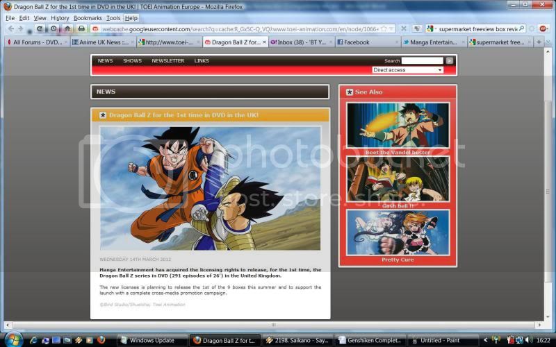556x347 pixels.
Task: Go to the home page icon
Action: [x=67, y=28]
